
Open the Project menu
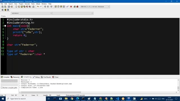point(21,4)
